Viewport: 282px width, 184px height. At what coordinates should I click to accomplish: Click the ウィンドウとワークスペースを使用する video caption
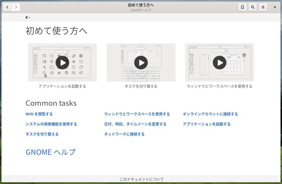[x=220, y=86]
